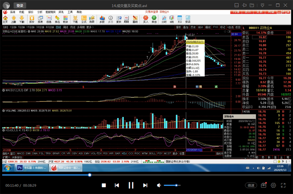293x194 pixels.
Task: Click the green 卖出 sell icon
Action: (x=154, y=19)
